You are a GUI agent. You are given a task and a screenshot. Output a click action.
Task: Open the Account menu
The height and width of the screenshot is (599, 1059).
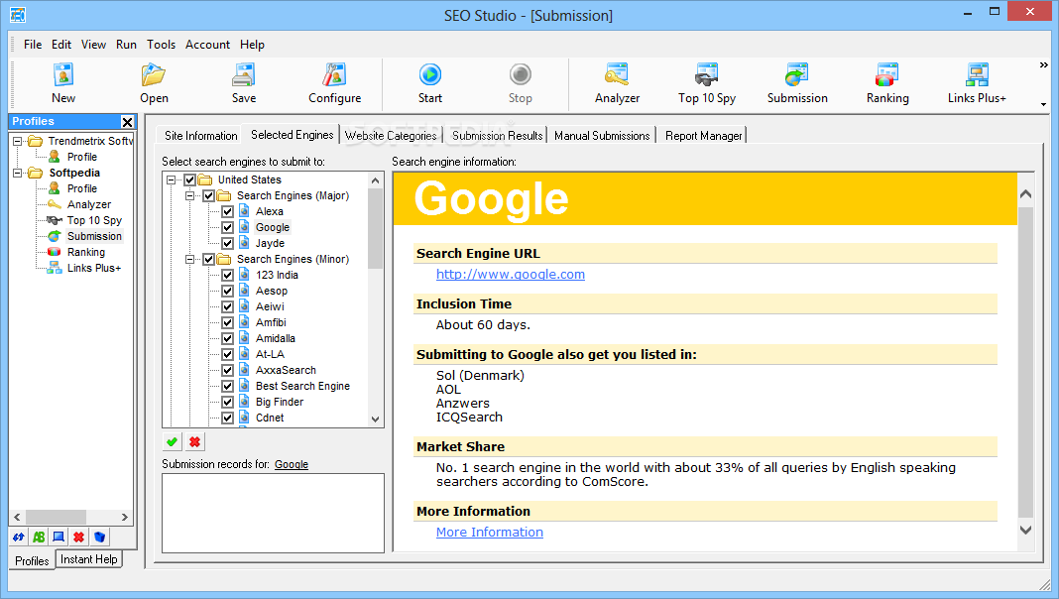click(x=207, y=45)
